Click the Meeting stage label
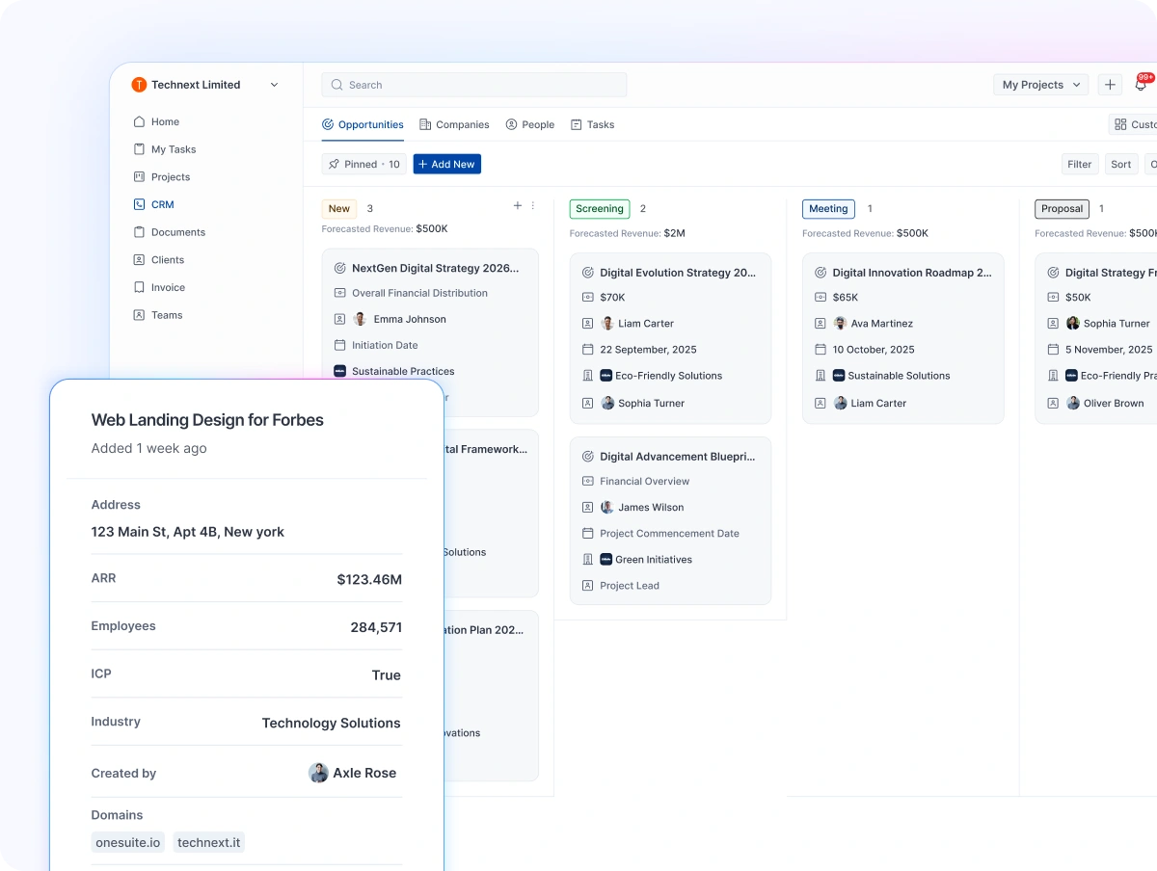 point(828,209)
